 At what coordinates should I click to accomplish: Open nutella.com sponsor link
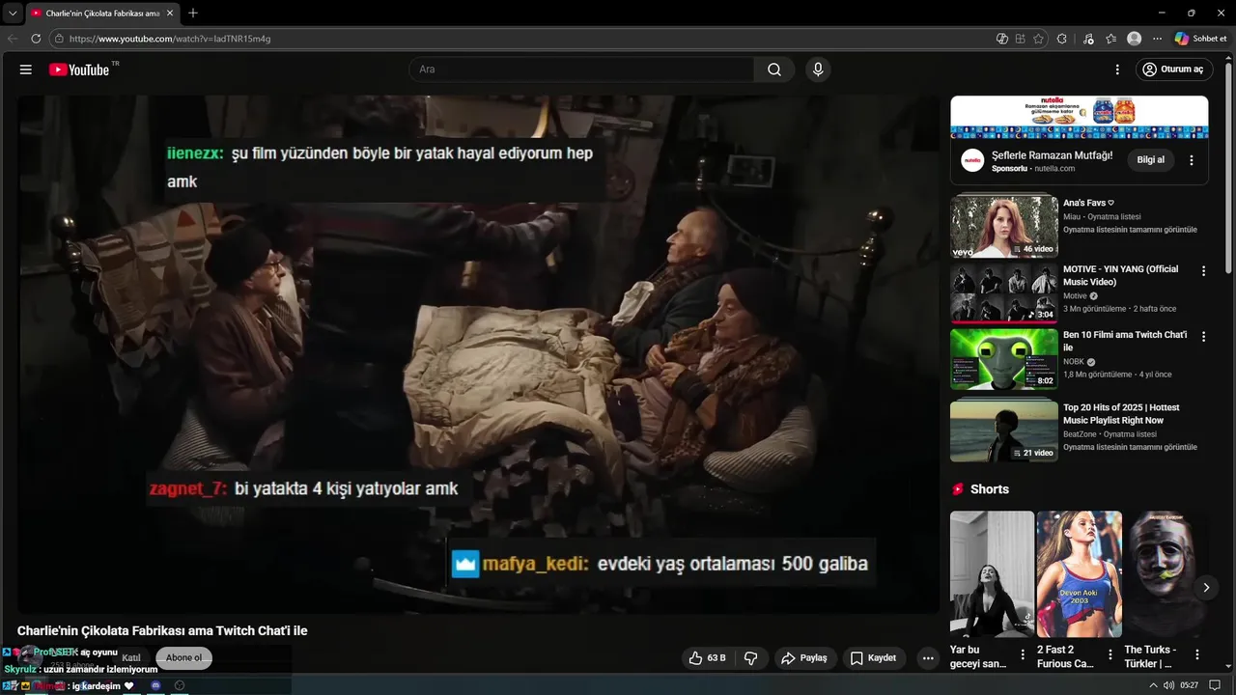[1053, 168]
